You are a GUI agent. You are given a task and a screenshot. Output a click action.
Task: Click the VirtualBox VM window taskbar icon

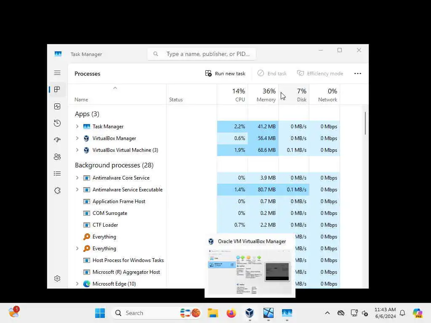268,313
